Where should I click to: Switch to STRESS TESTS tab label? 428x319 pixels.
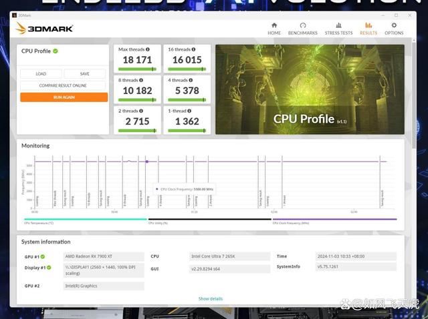[x=338, y=33]
